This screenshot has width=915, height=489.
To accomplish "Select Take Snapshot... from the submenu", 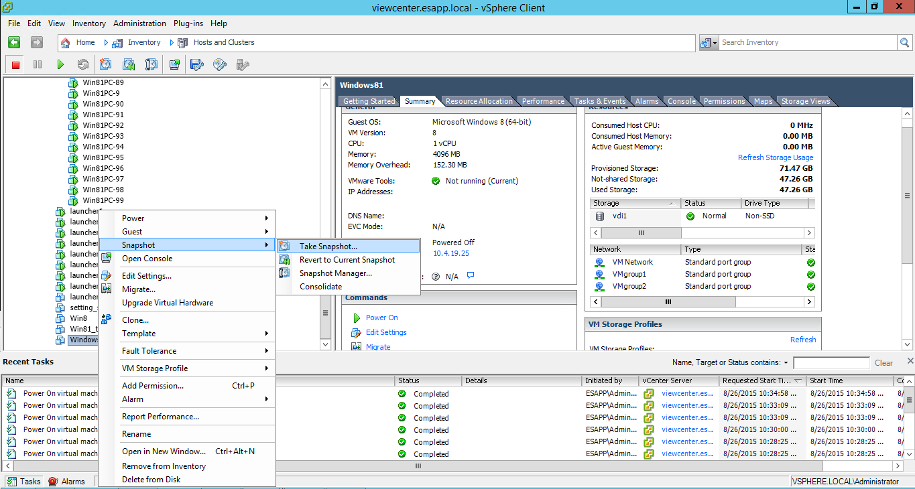I will tap(328, 247).
